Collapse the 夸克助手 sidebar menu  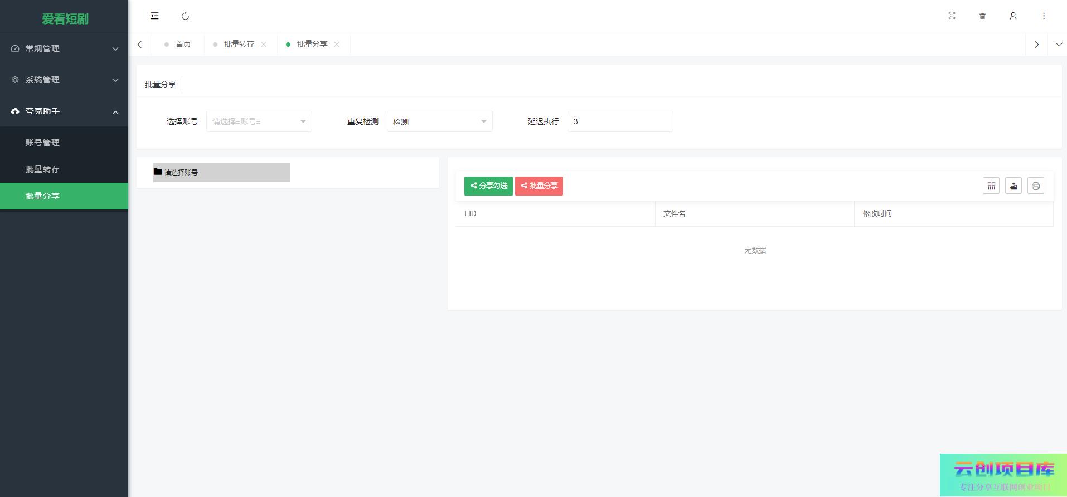(x=64, y=111)
